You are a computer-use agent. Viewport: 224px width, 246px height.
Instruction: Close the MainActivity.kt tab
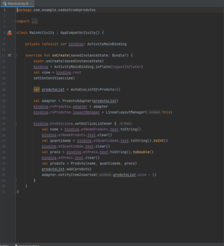[x=32, y=4]
